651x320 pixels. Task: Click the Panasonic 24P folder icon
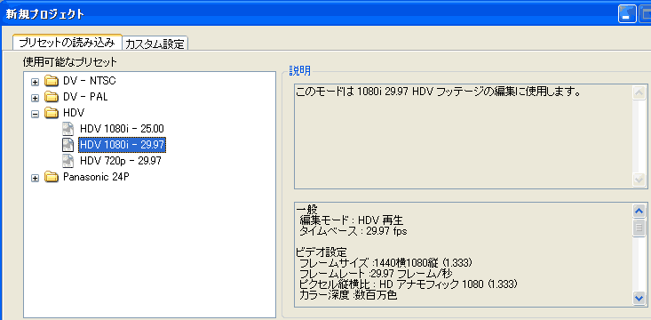52,177
